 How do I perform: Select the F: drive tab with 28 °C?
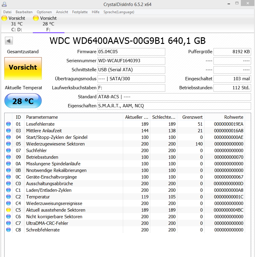click(48, 24)
